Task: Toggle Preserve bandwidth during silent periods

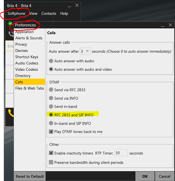Action: (51, 162)
